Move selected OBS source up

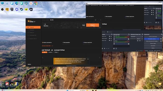[x=107, y=48]
